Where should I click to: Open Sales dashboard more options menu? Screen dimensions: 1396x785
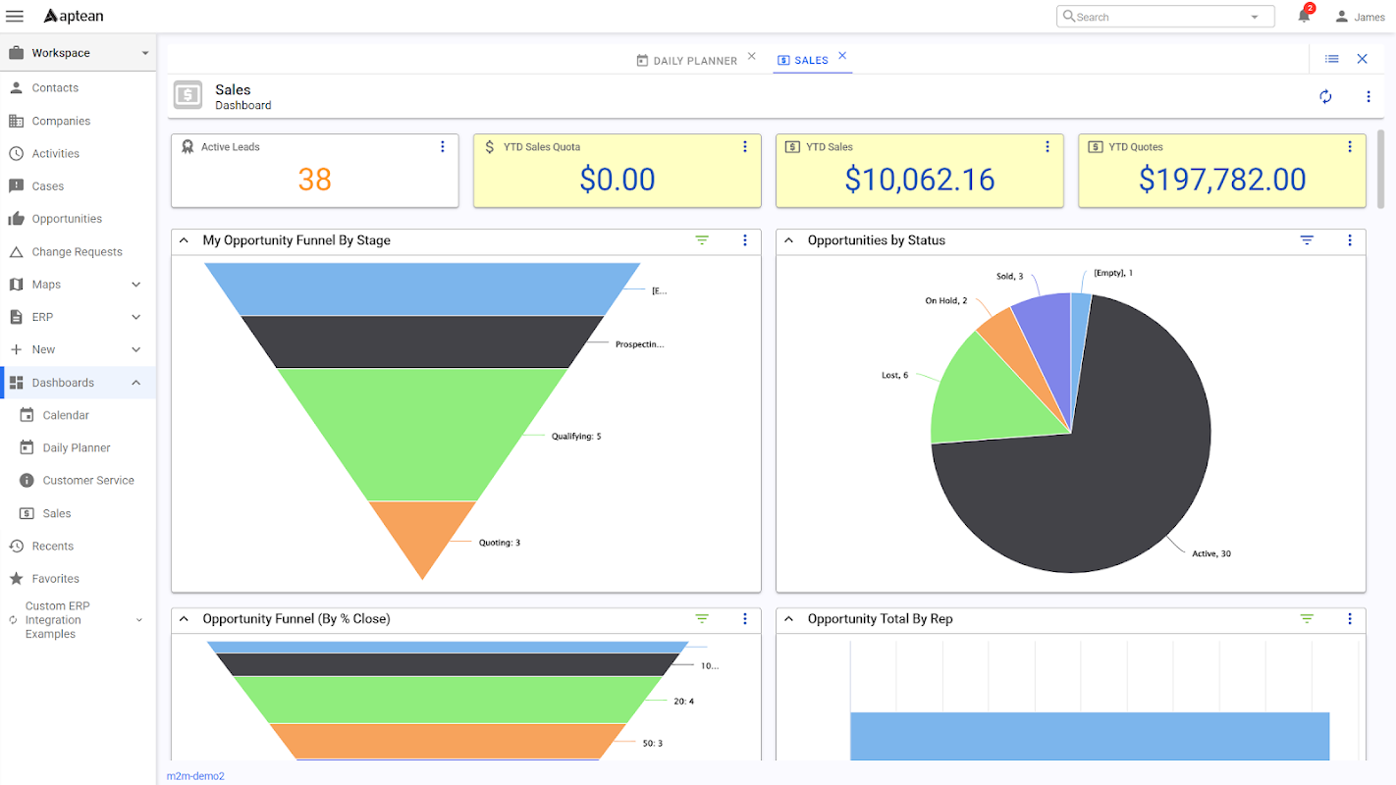(x=1369, y=96)
